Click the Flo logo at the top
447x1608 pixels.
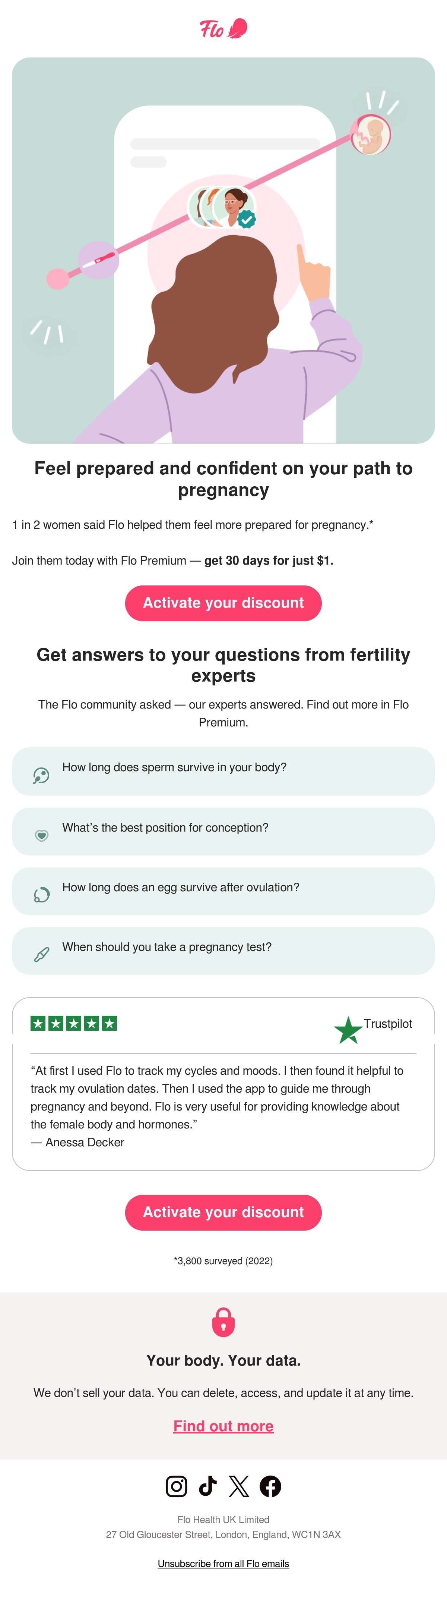pos(223,29)
